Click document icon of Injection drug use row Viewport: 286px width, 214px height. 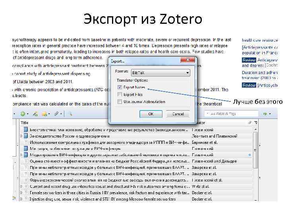click(26, 199)
